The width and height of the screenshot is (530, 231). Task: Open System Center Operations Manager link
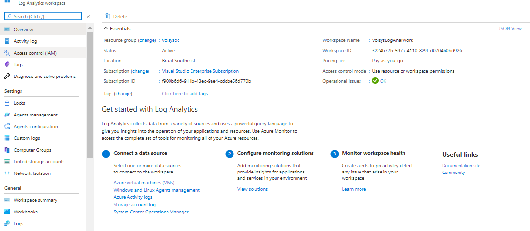click(151, 212)
